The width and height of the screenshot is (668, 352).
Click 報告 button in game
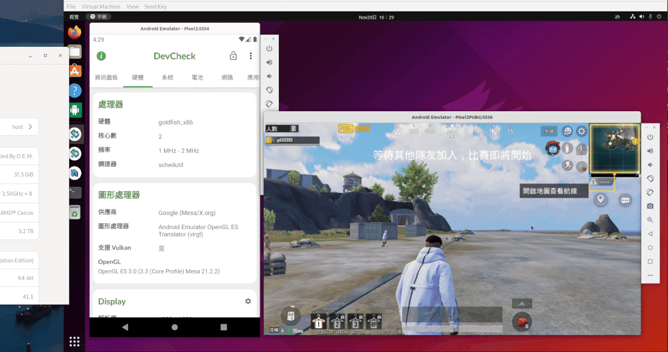click(x=549, y=131)
